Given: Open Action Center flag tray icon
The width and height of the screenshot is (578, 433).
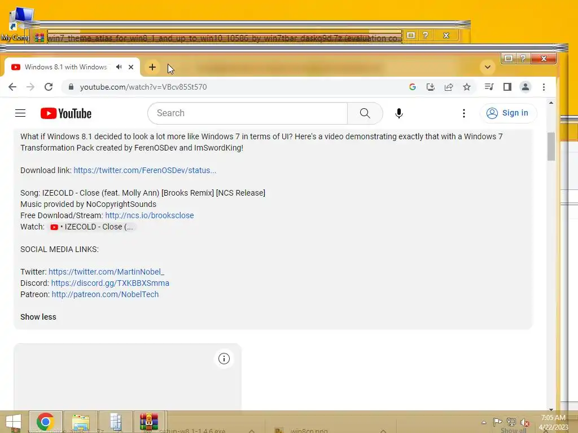Looking at the screenshot, I should (497, 422).
